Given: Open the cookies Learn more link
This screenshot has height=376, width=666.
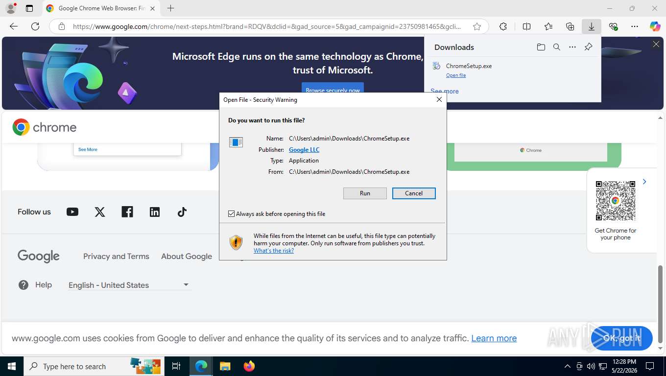Looking at the screenshot, I should point(494,338).
